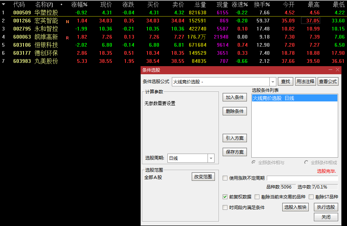This screenshot has width=347, height=226.
Task: Click 今开 value 18.78
Action: point(288,53)
